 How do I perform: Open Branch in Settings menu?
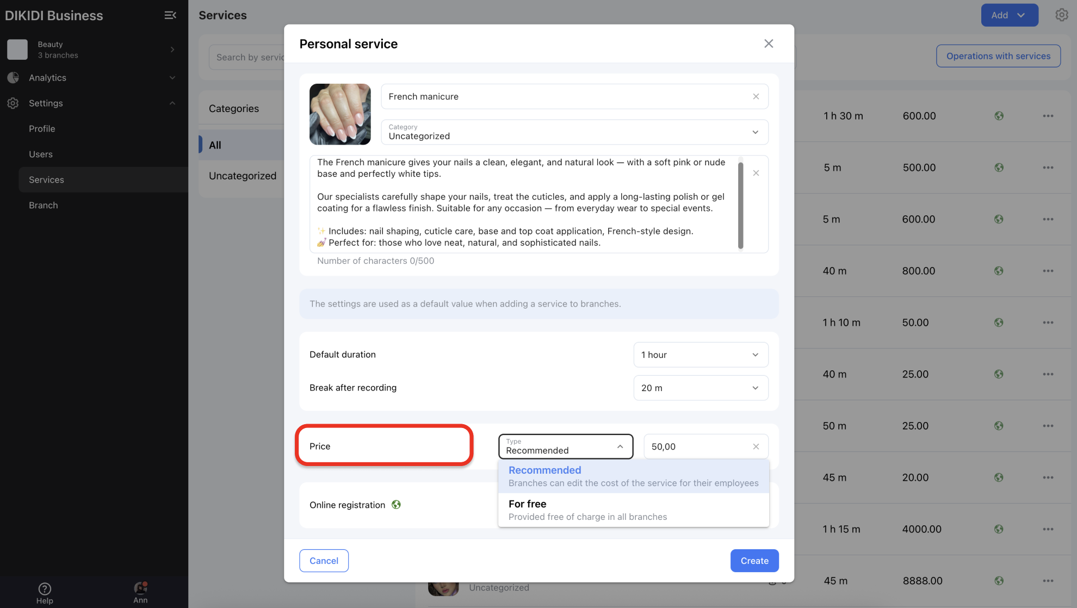[x=44, y=205]
